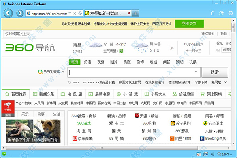Open 人民网 news link
237x158 pixels.
point(39,103)
